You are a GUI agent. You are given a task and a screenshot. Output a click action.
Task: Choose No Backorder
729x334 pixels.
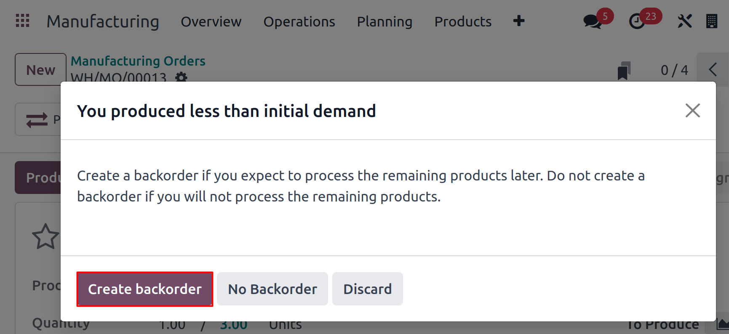point(272,289)
